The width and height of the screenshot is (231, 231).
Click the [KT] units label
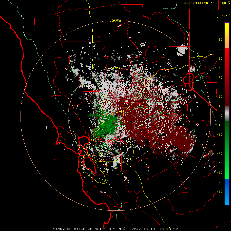[x=219, y=18]
